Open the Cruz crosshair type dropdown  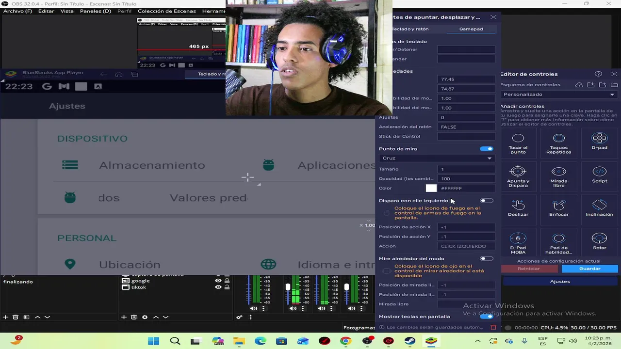tap(437, 158)
